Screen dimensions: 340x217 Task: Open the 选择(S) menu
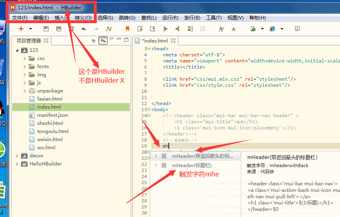[105, 18]
